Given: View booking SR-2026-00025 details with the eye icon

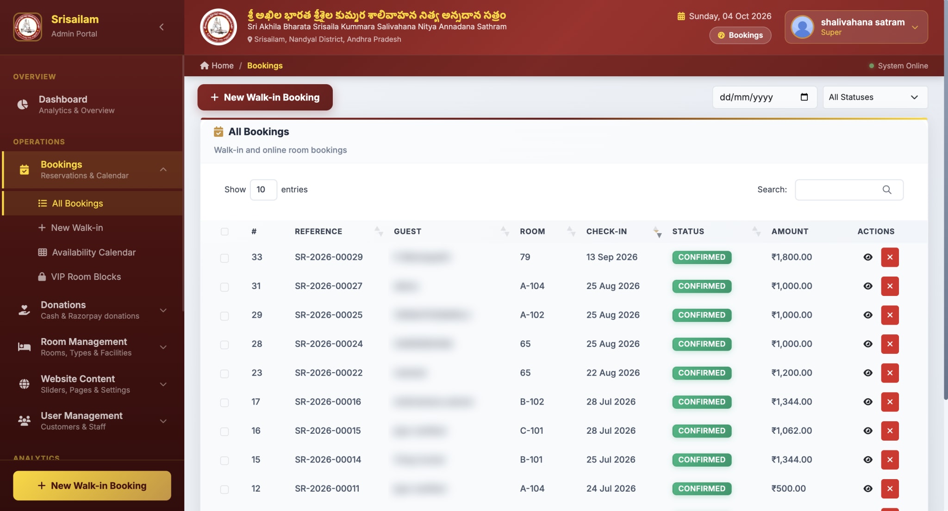Looking at the screenshot, I should point(868,315).
